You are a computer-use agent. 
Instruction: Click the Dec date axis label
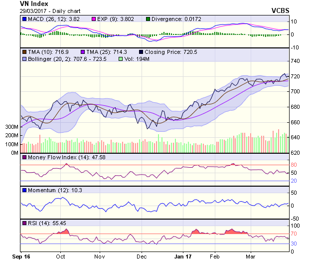[x=142, y=256]
